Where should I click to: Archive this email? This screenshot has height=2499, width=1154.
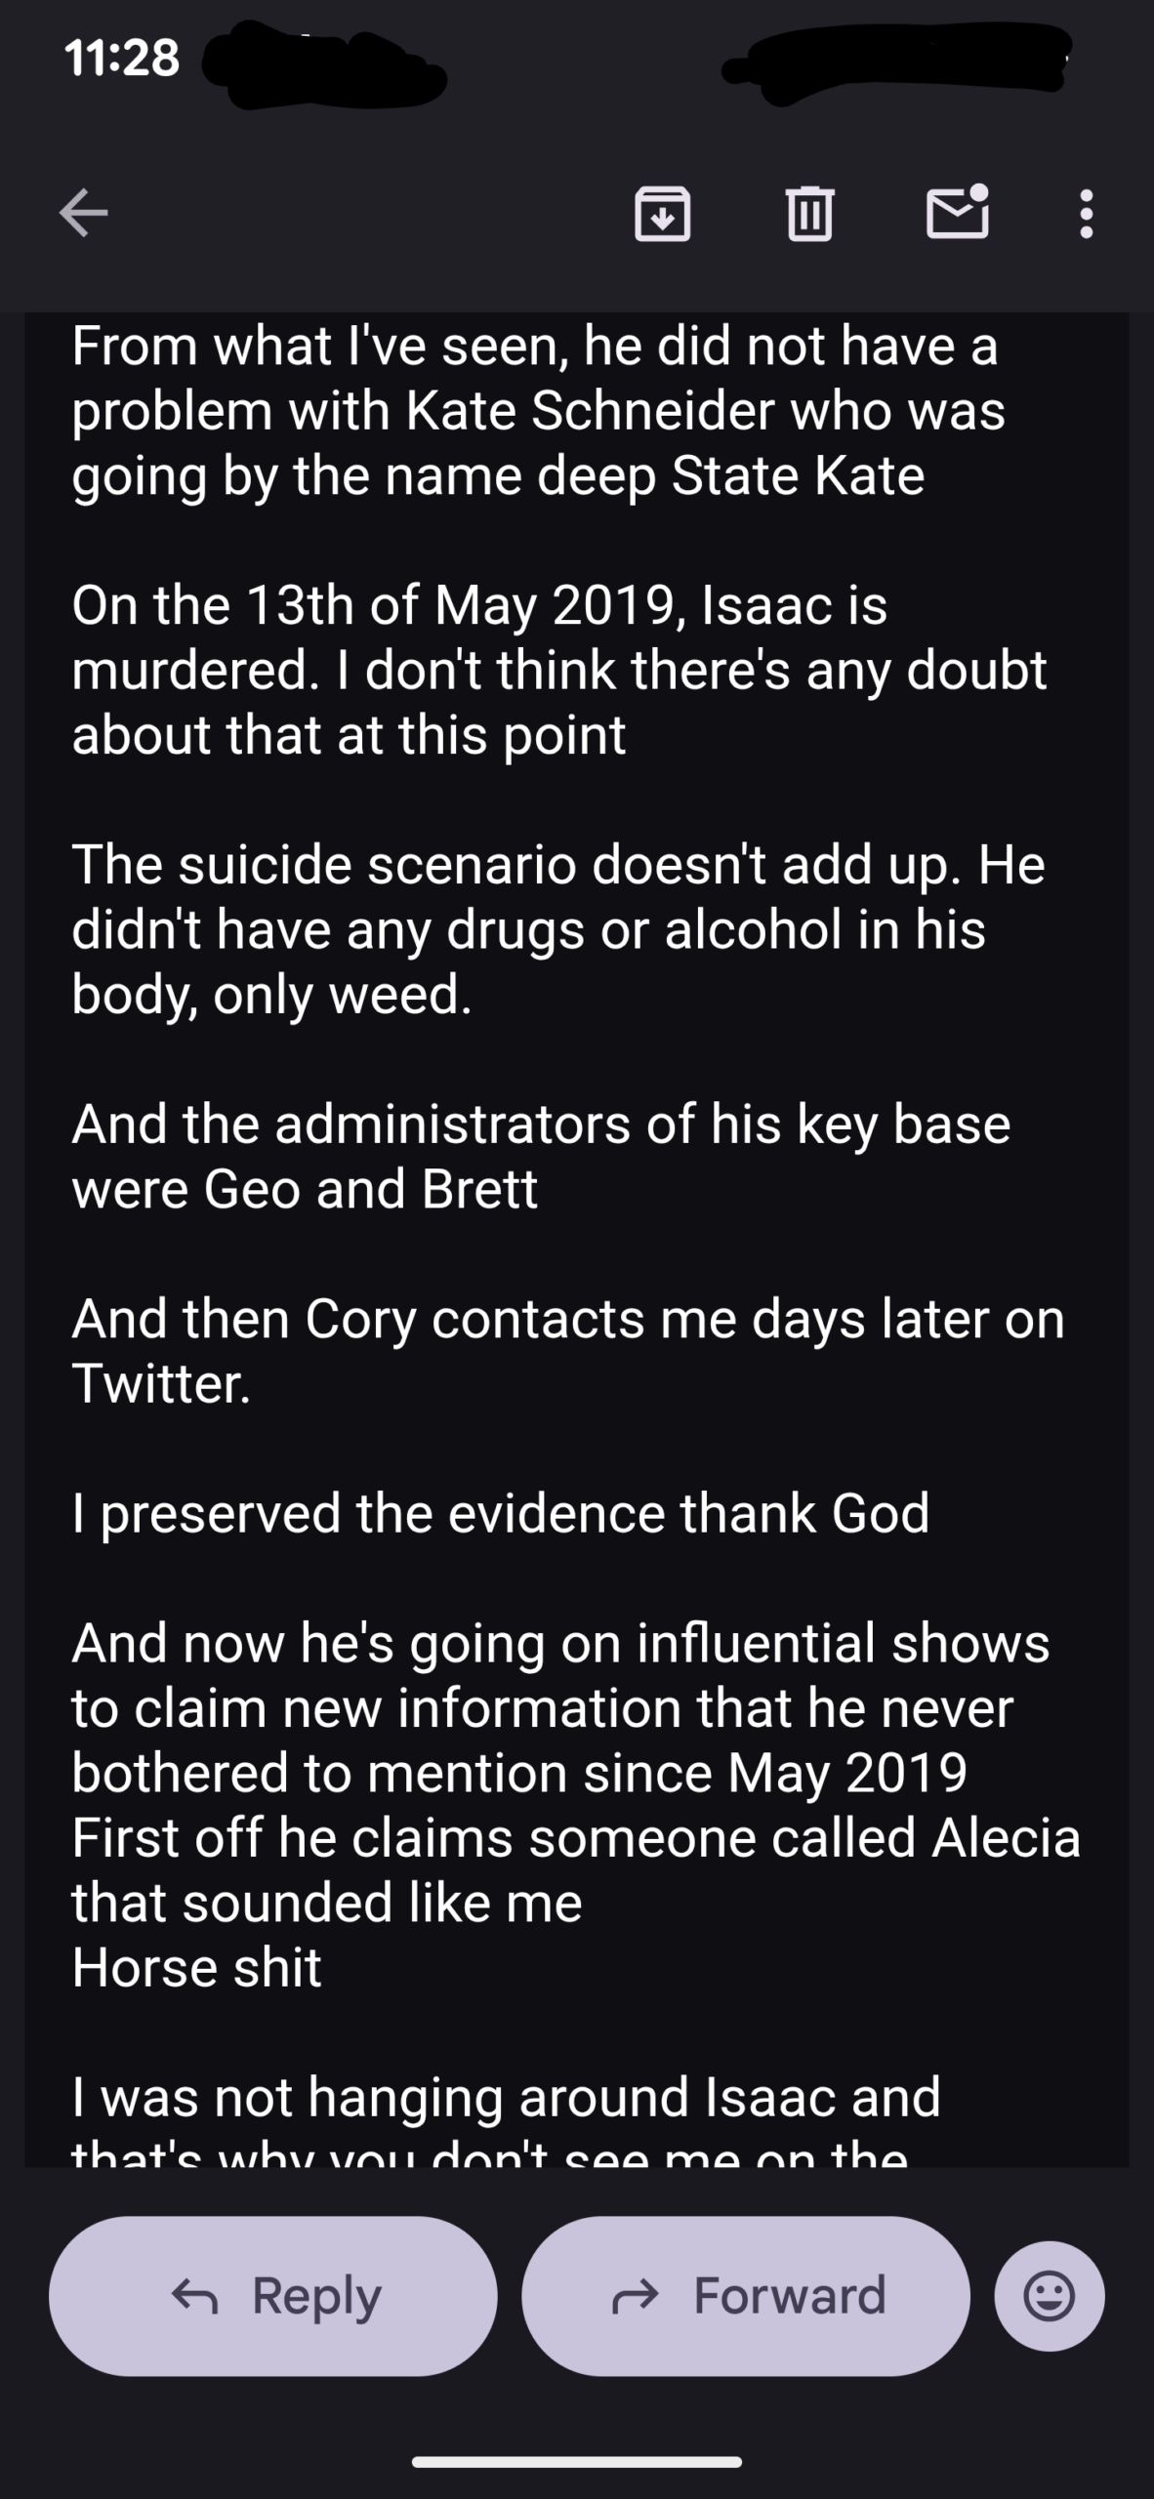(x=663, y=213)
